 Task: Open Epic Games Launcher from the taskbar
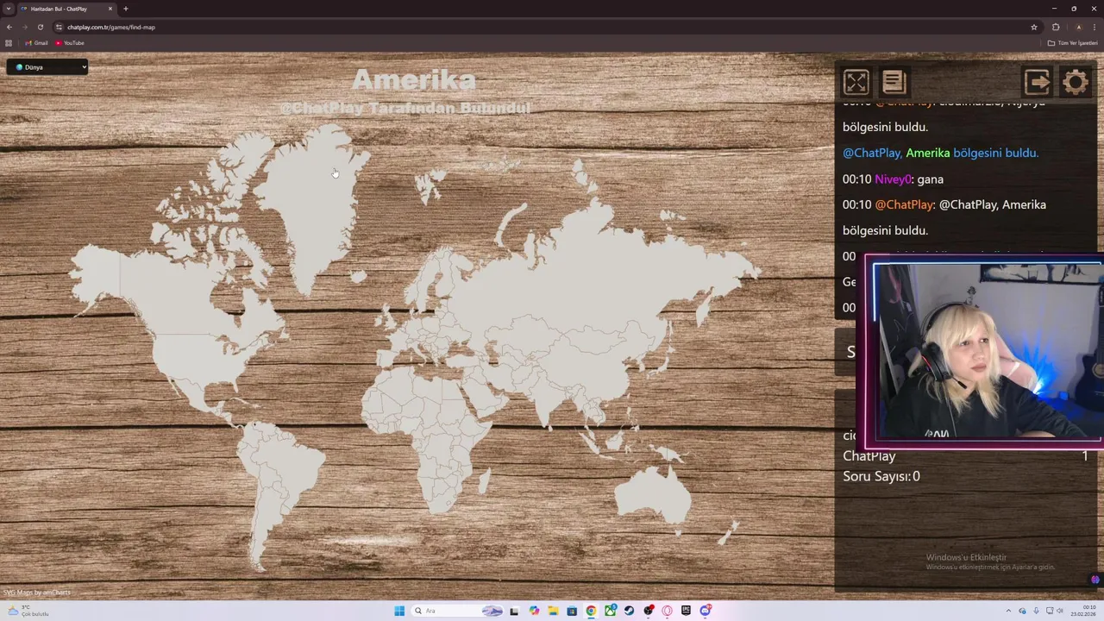[686, 611]
